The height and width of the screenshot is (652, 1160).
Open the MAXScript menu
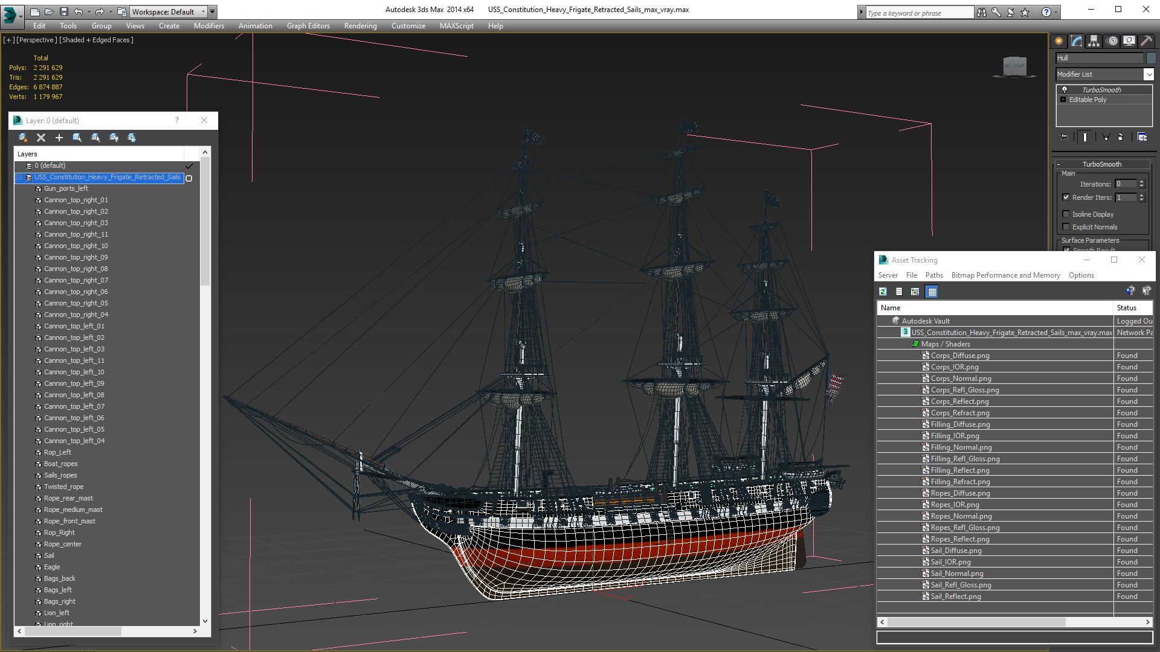point(456,26)
